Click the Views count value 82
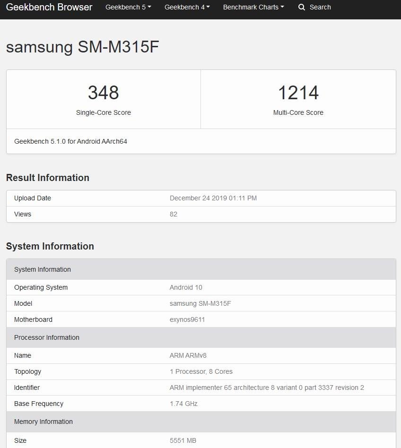The image size is (401, 448). pos(174,214)
